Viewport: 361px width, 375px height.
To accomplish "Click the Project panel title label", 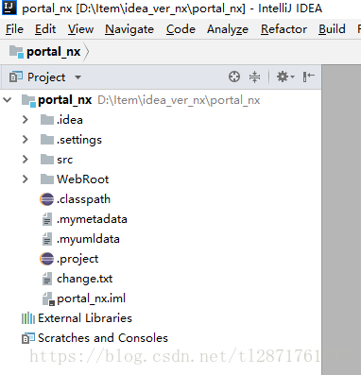I will [46, 77].
